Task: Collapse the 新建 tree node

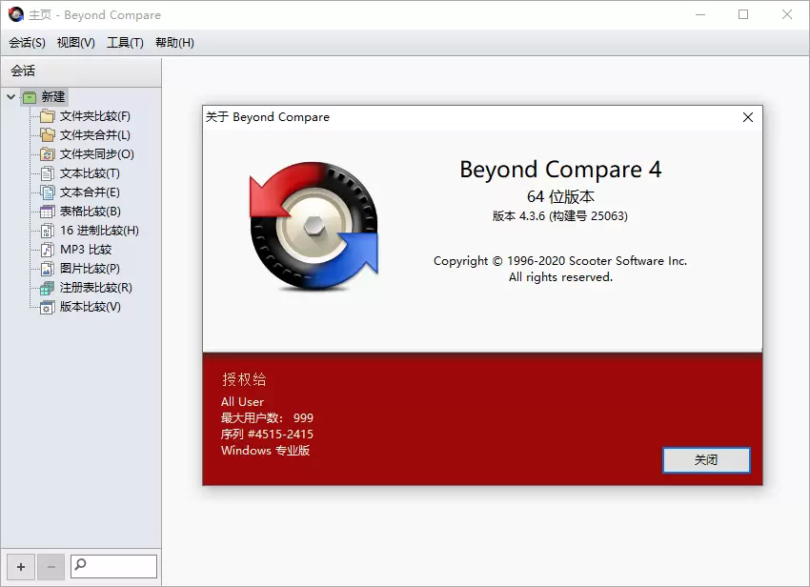Action: click(10, 96)
